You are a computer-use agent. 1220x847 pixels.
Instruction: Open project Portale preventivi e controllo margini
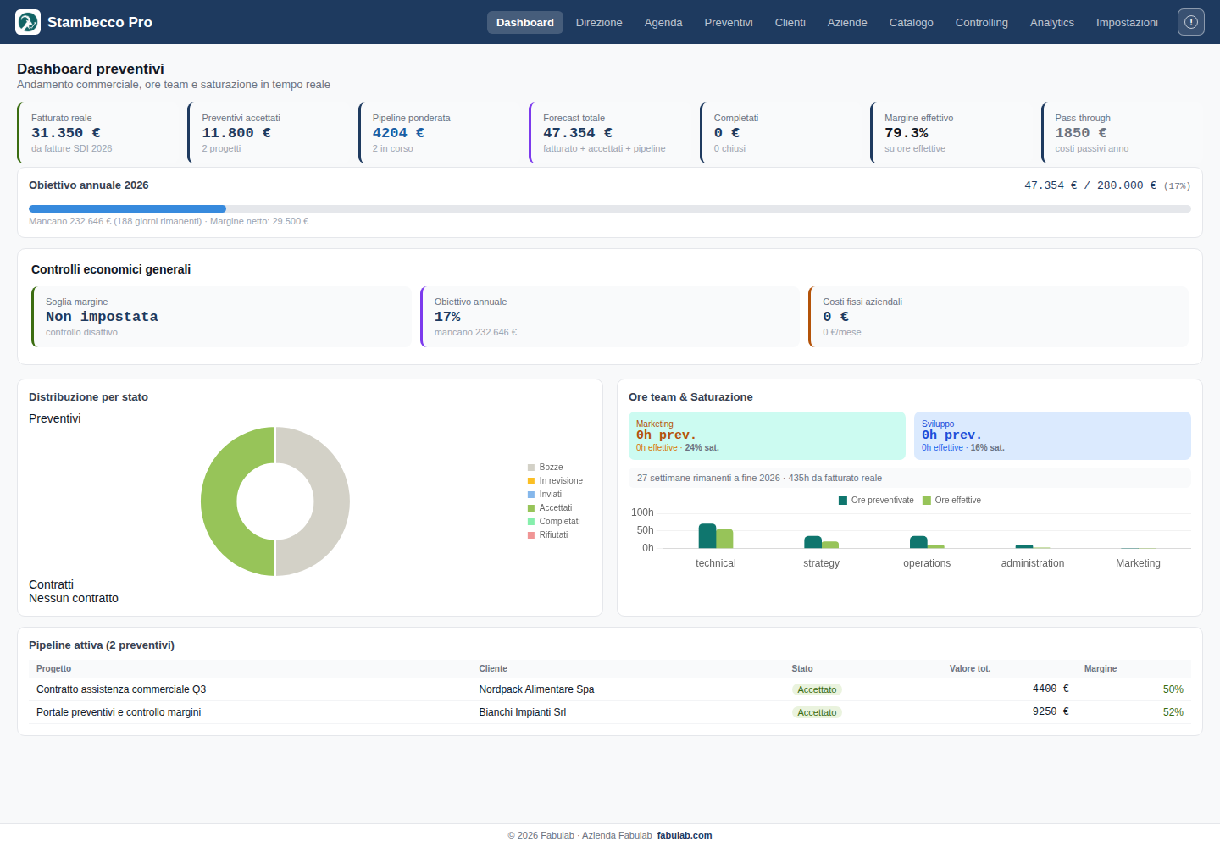[119, 712]
